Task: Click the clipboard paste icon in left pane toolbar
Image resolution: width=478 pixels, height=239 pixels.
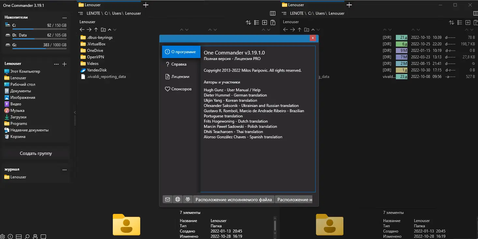Action: (273, 22)
